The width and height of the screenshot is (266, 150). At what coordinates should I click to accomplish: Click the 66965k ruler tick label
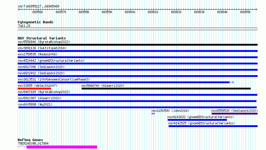point(245,12)
